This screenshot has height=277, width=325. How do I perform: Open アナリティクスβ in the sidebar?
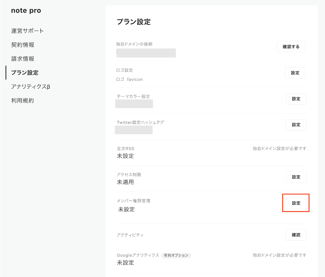(30, 87)
